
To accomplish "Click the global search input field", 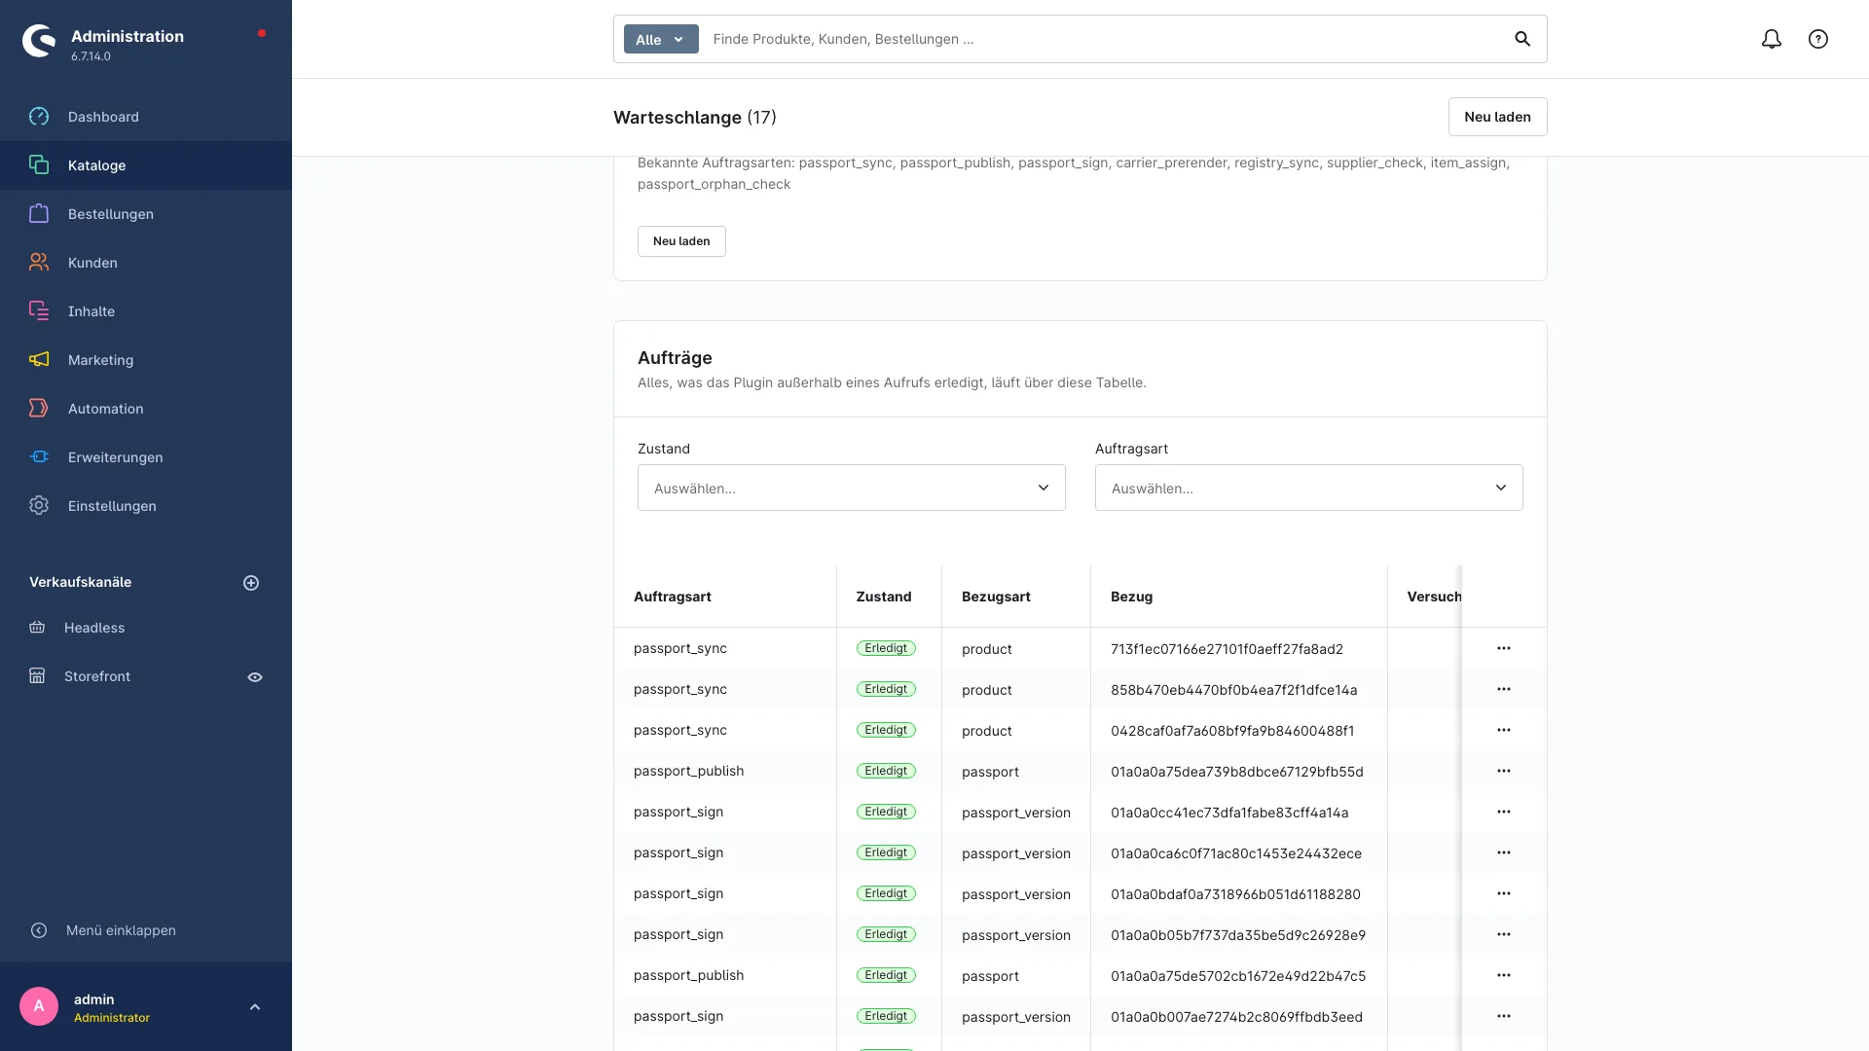I will [x=1105, y=39].
